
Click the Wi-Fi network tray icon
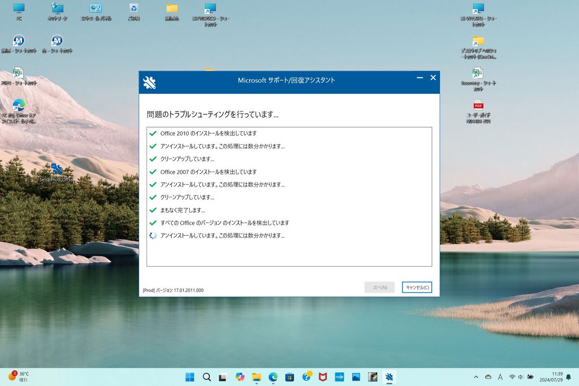(x=512, y=377)
